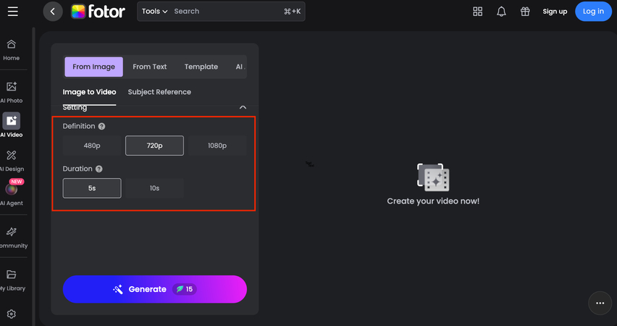617x326 pixels.
Task: Open AI Design from sidebar
Action: [12, 160]
